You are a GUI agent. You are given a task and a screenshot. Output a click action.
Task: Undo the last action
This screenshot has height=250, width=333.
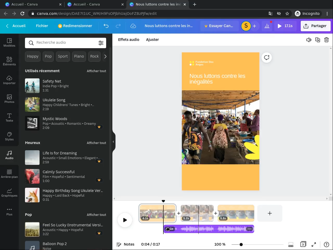[106, 26]
